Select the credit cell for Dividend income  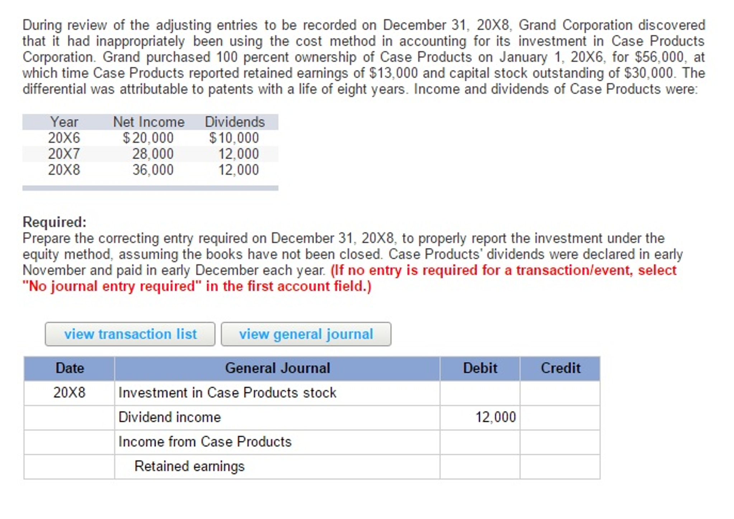560,417
